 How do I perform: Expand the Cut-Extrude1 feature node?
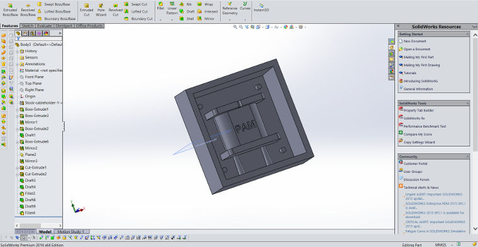coord(18,168)
